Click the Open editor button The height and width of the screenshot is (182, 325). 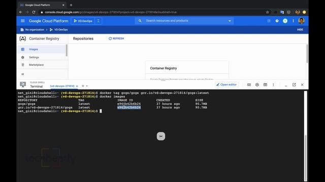(x=226, y=84)
